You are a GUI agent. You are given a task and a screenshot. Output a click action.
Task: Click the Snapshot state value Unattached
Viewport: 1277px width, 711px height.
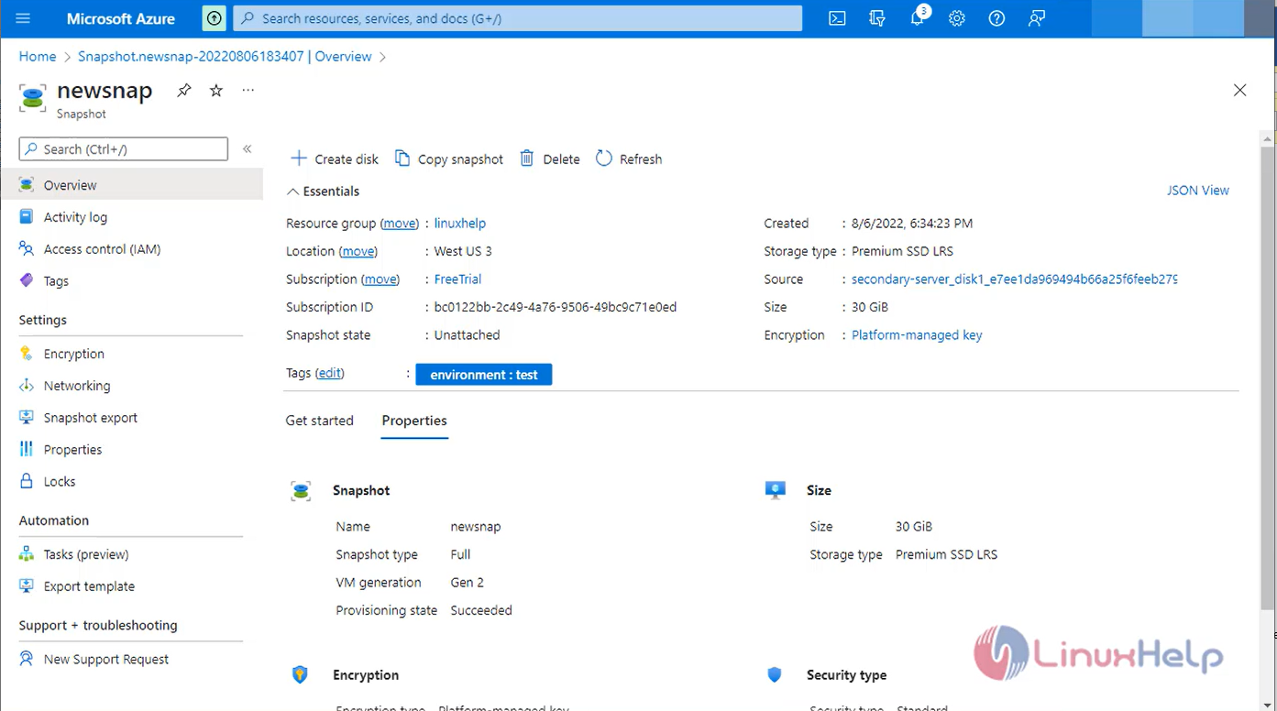[x=467, y=335]
